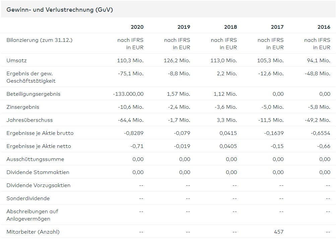This screenshot has width=336, height=239.
Task: Click the 2018 column header
Action: tap(230, 27)
